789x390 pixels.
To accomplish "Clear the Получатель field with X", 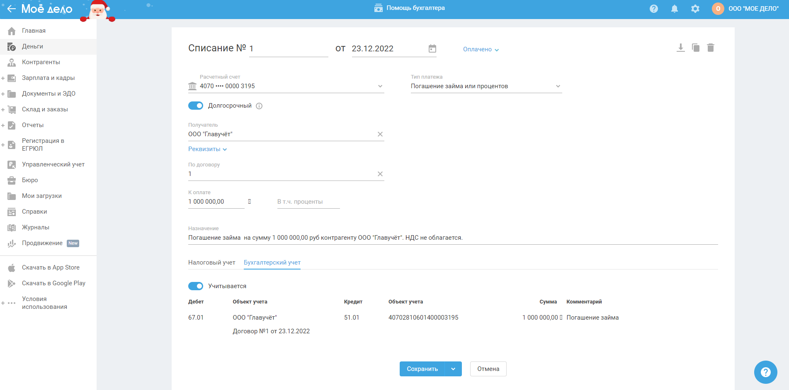I will 380,134.
